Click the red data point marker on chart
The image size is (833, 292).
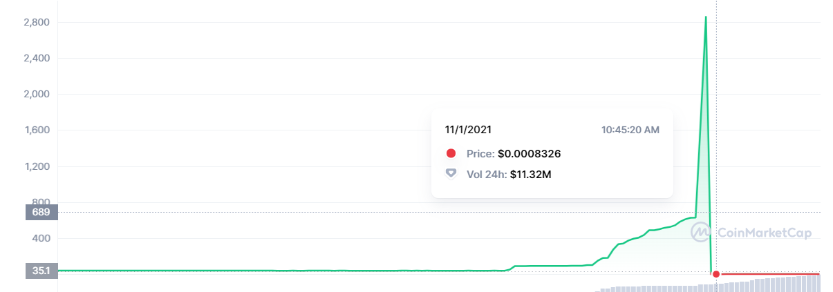coord(716,274)
